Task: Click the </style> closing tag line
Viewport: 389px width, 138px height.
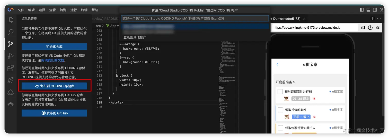Action: tap(116, 102)
